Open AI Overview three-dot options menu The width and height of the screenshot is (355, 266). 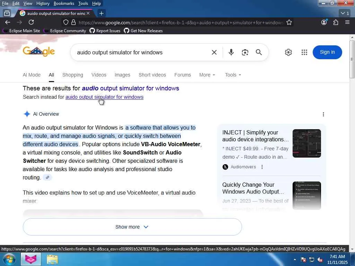(323, 114)
